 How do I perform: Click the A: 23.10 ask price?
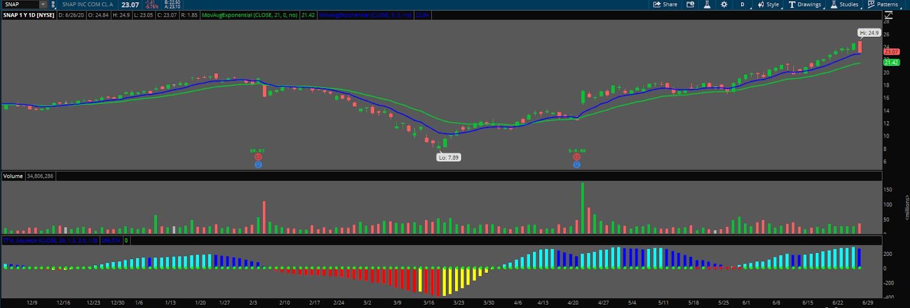(172, 7)
